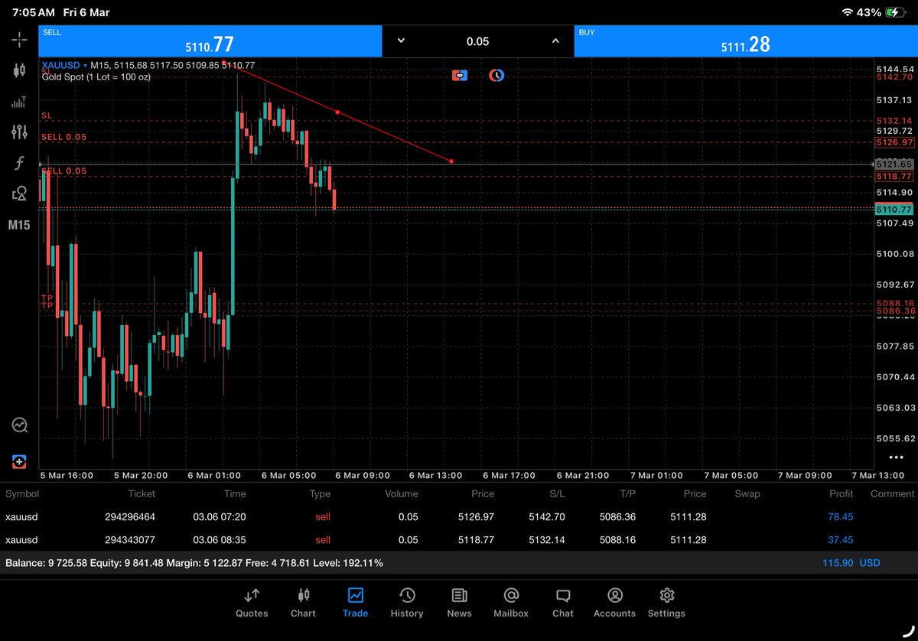This screenshot has width=918, height=641.
Task: Open the XAUUSD symbol dropdown on the chart
Action: tap(65, 66)
